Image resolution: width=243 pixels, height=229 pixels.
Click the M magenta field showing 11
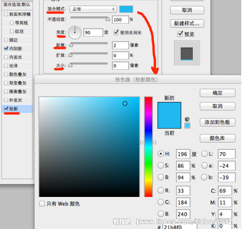coord(225,202)
